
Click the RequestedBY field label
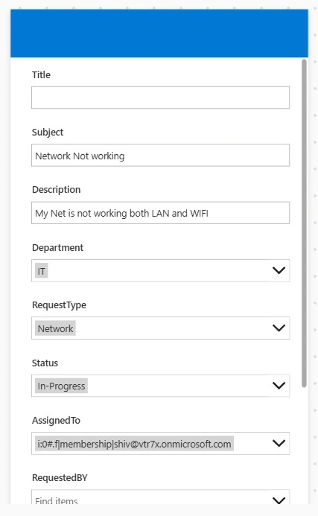60,478
